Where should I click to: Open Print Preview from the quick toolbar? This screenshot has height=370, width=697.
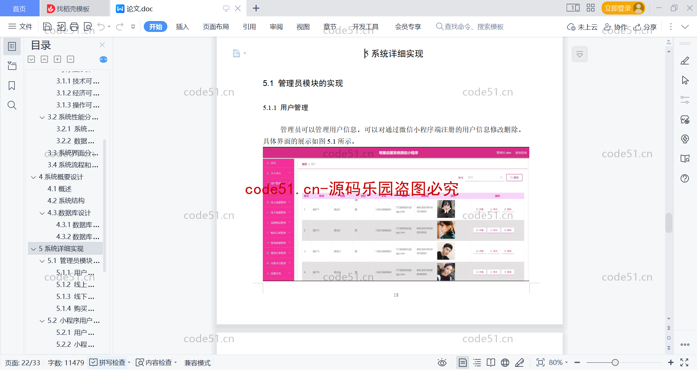(88, 26)
